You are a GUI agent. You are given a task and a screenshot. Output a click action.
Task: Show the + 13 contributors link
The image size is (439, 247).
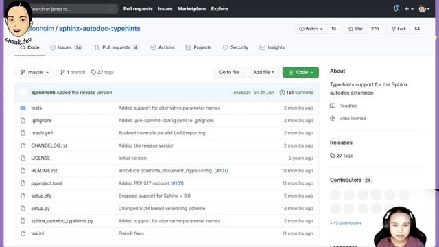346,223
